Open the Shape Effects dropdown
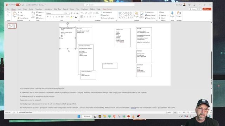Screen dimensions: 225x126 click(150, 18)
